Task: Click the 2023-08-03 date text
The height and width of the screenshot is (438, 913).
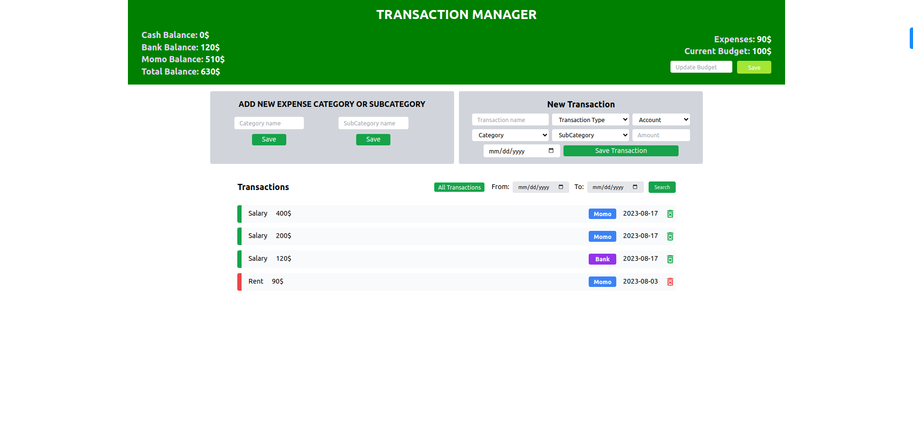Action: (x=641, y=281)
